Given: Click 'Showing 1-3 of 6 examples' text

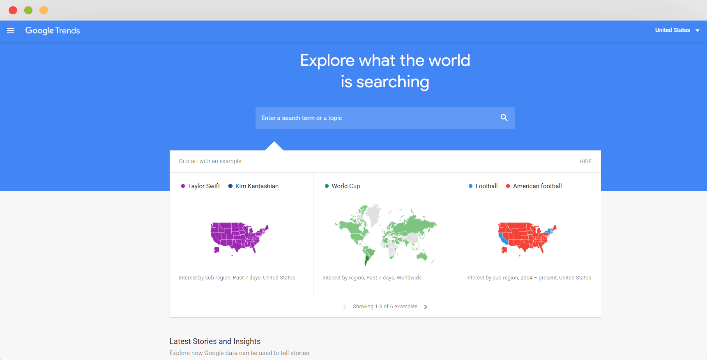Looking at the screenshot, I should (385, 307).
